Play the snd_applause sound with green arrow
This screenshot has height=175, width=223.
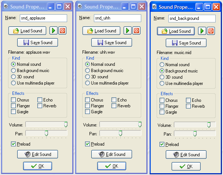click(x=54, y=31)
